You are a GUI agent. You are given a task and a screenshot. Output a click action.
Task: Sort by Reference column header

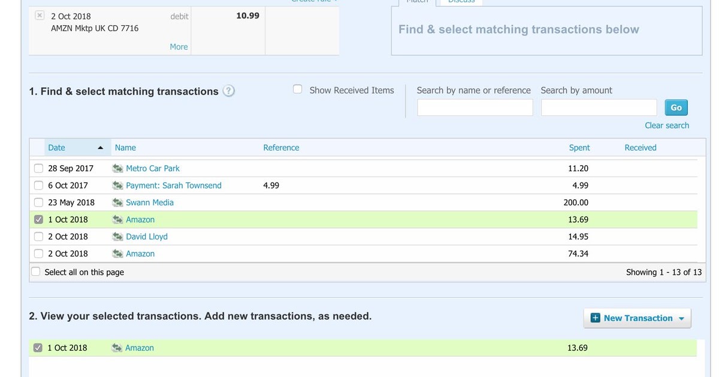281,148
